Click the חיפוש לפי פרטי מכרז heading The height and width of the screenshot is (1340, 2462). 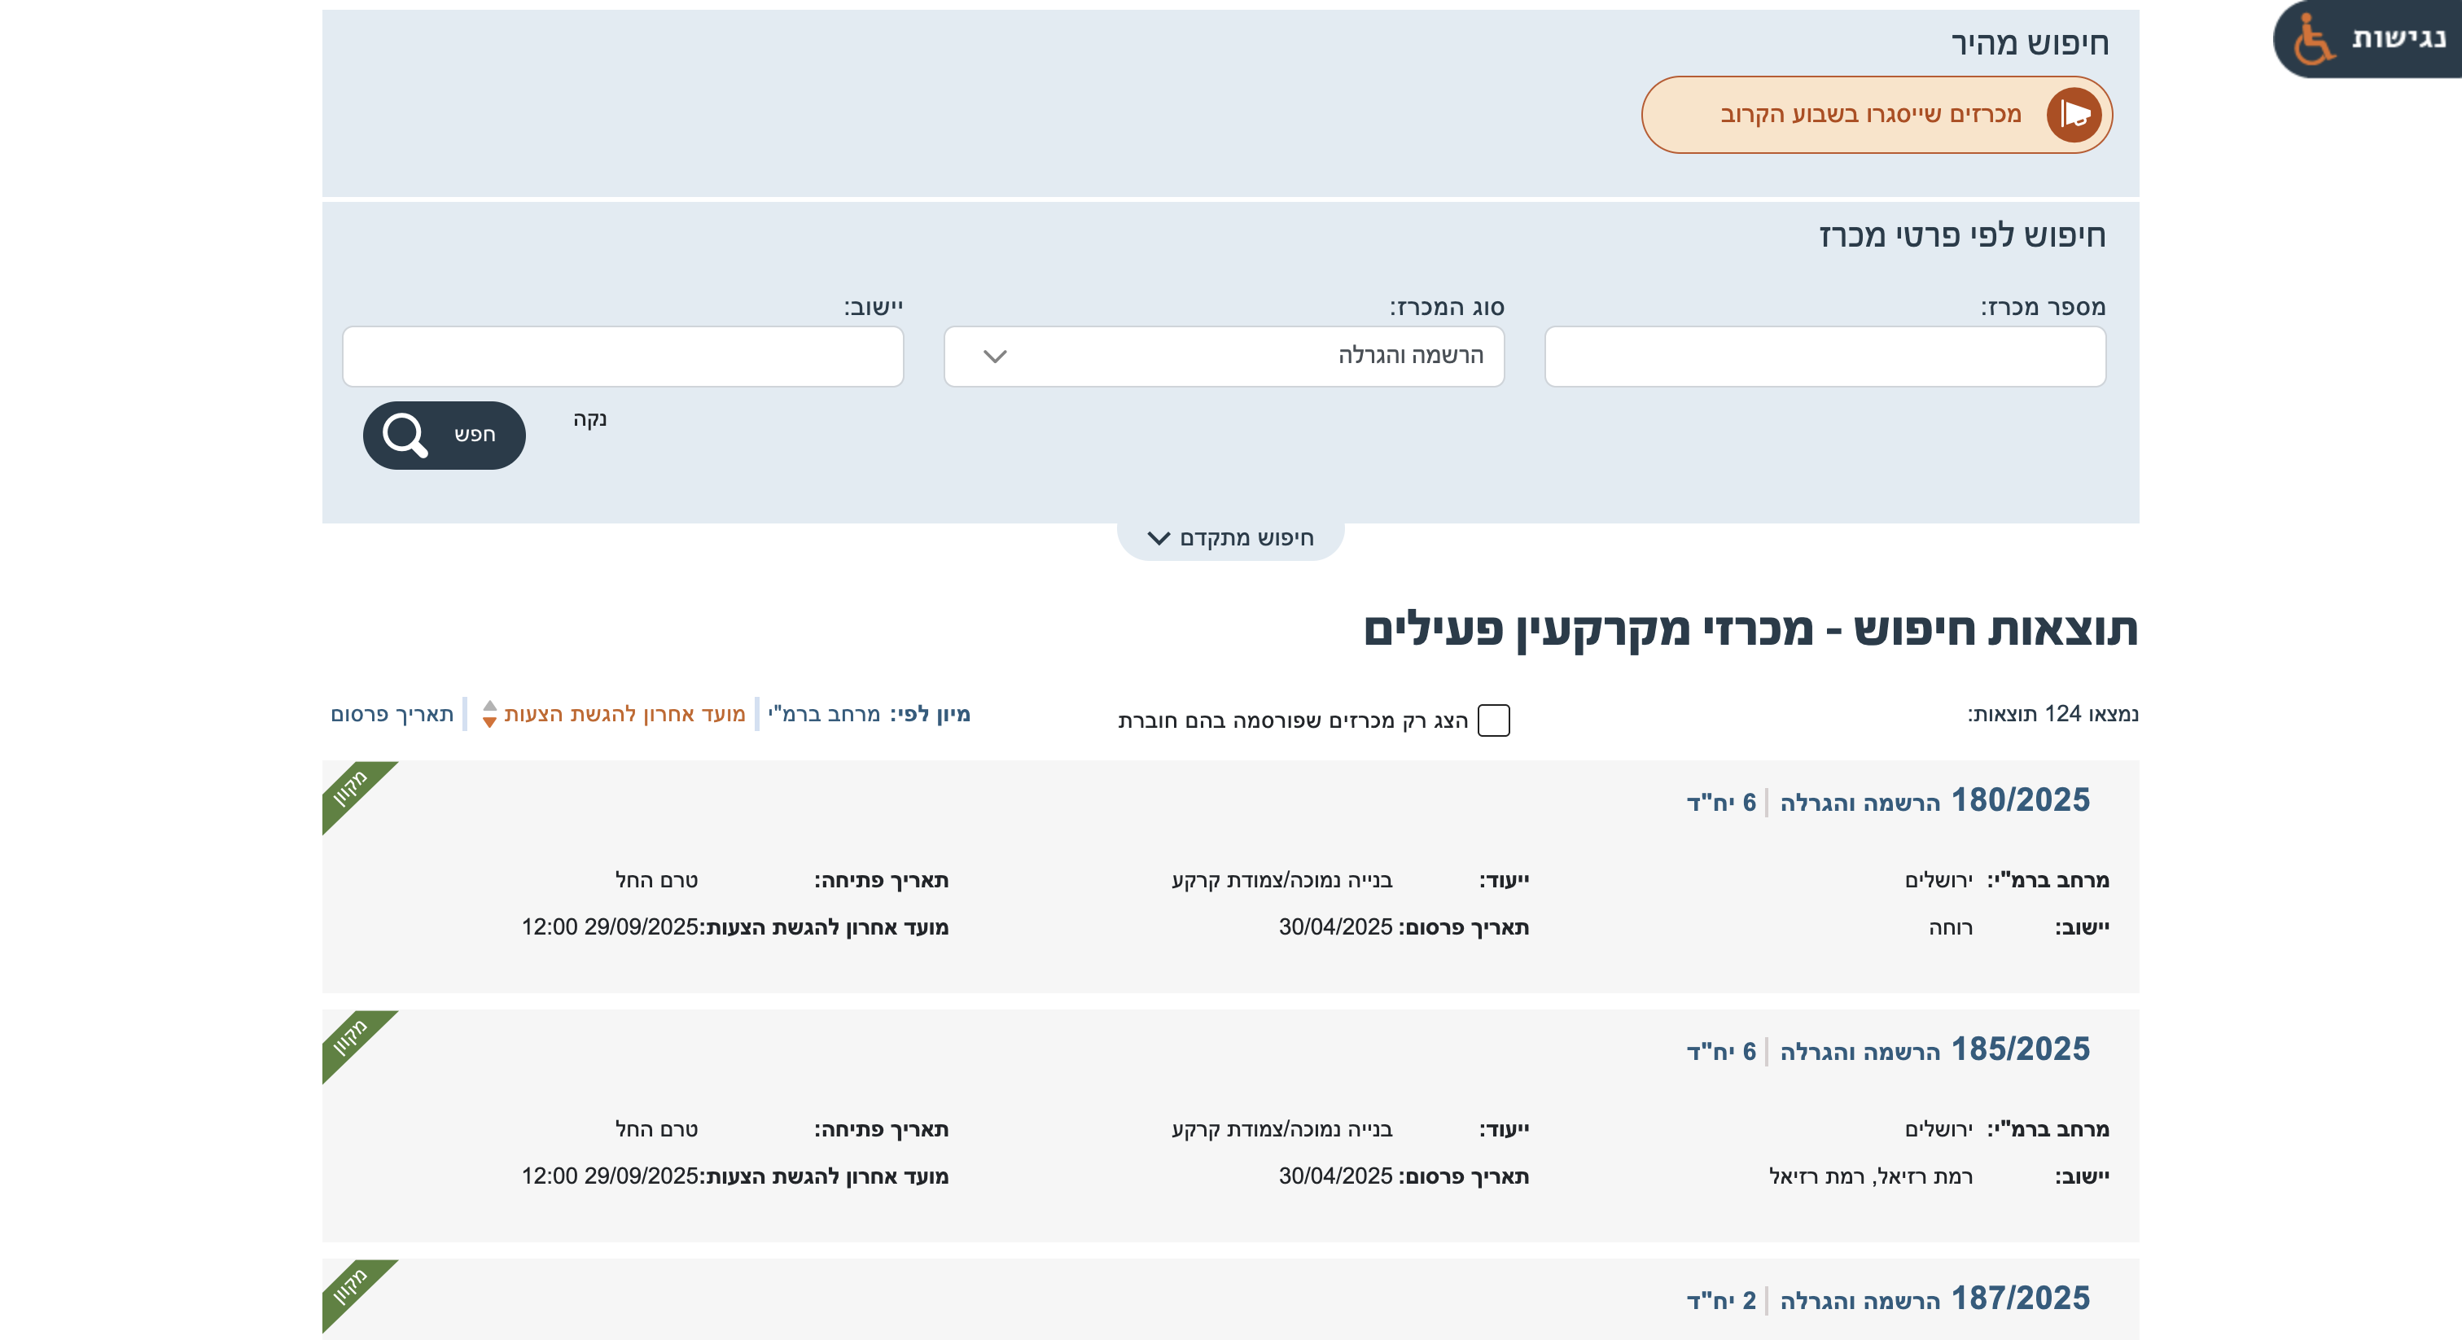pos(1962,236)
